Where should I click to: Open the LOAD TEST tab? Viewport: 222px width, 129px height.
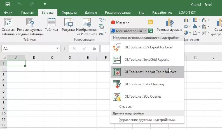(x=187, y=13)
